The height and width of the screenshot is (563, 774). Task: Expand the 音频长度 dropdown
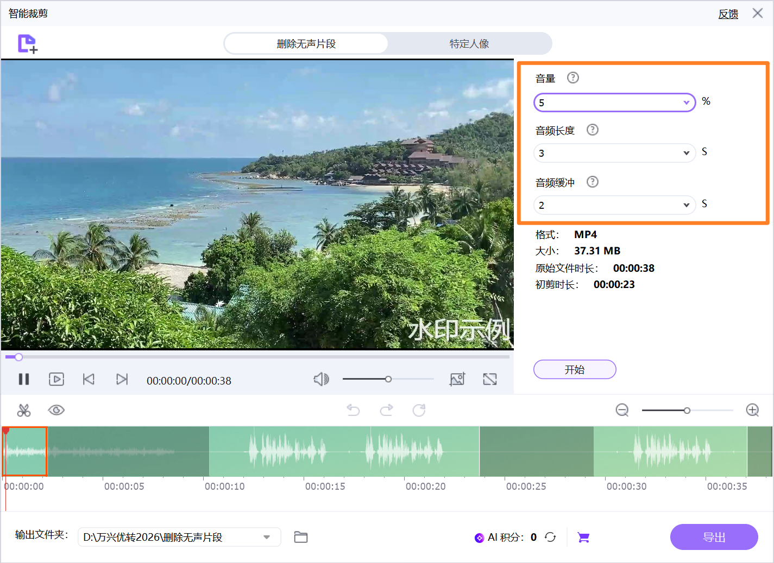686,153
